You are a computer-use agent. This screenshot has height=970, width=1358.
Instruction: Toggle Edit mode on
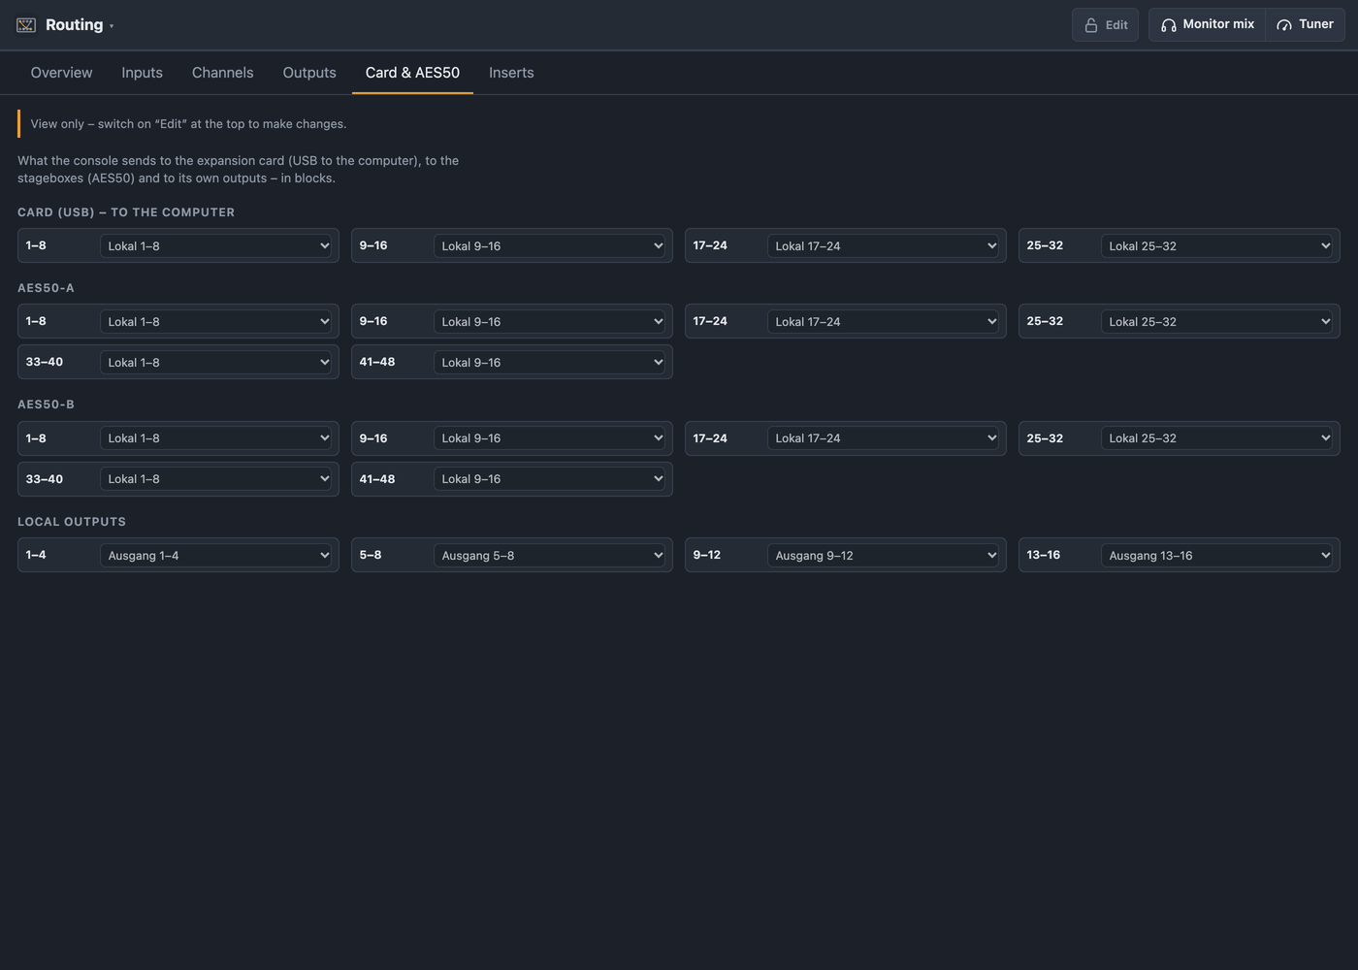(1105, 25)
